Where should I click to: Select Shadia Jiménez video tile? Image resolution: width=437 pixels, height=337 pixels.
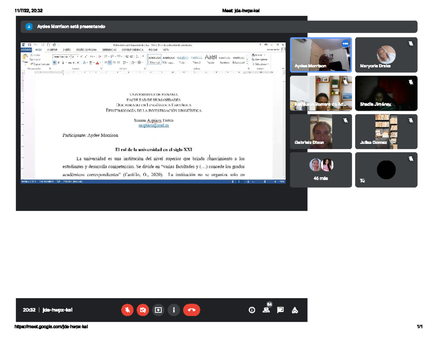point(386,93)
